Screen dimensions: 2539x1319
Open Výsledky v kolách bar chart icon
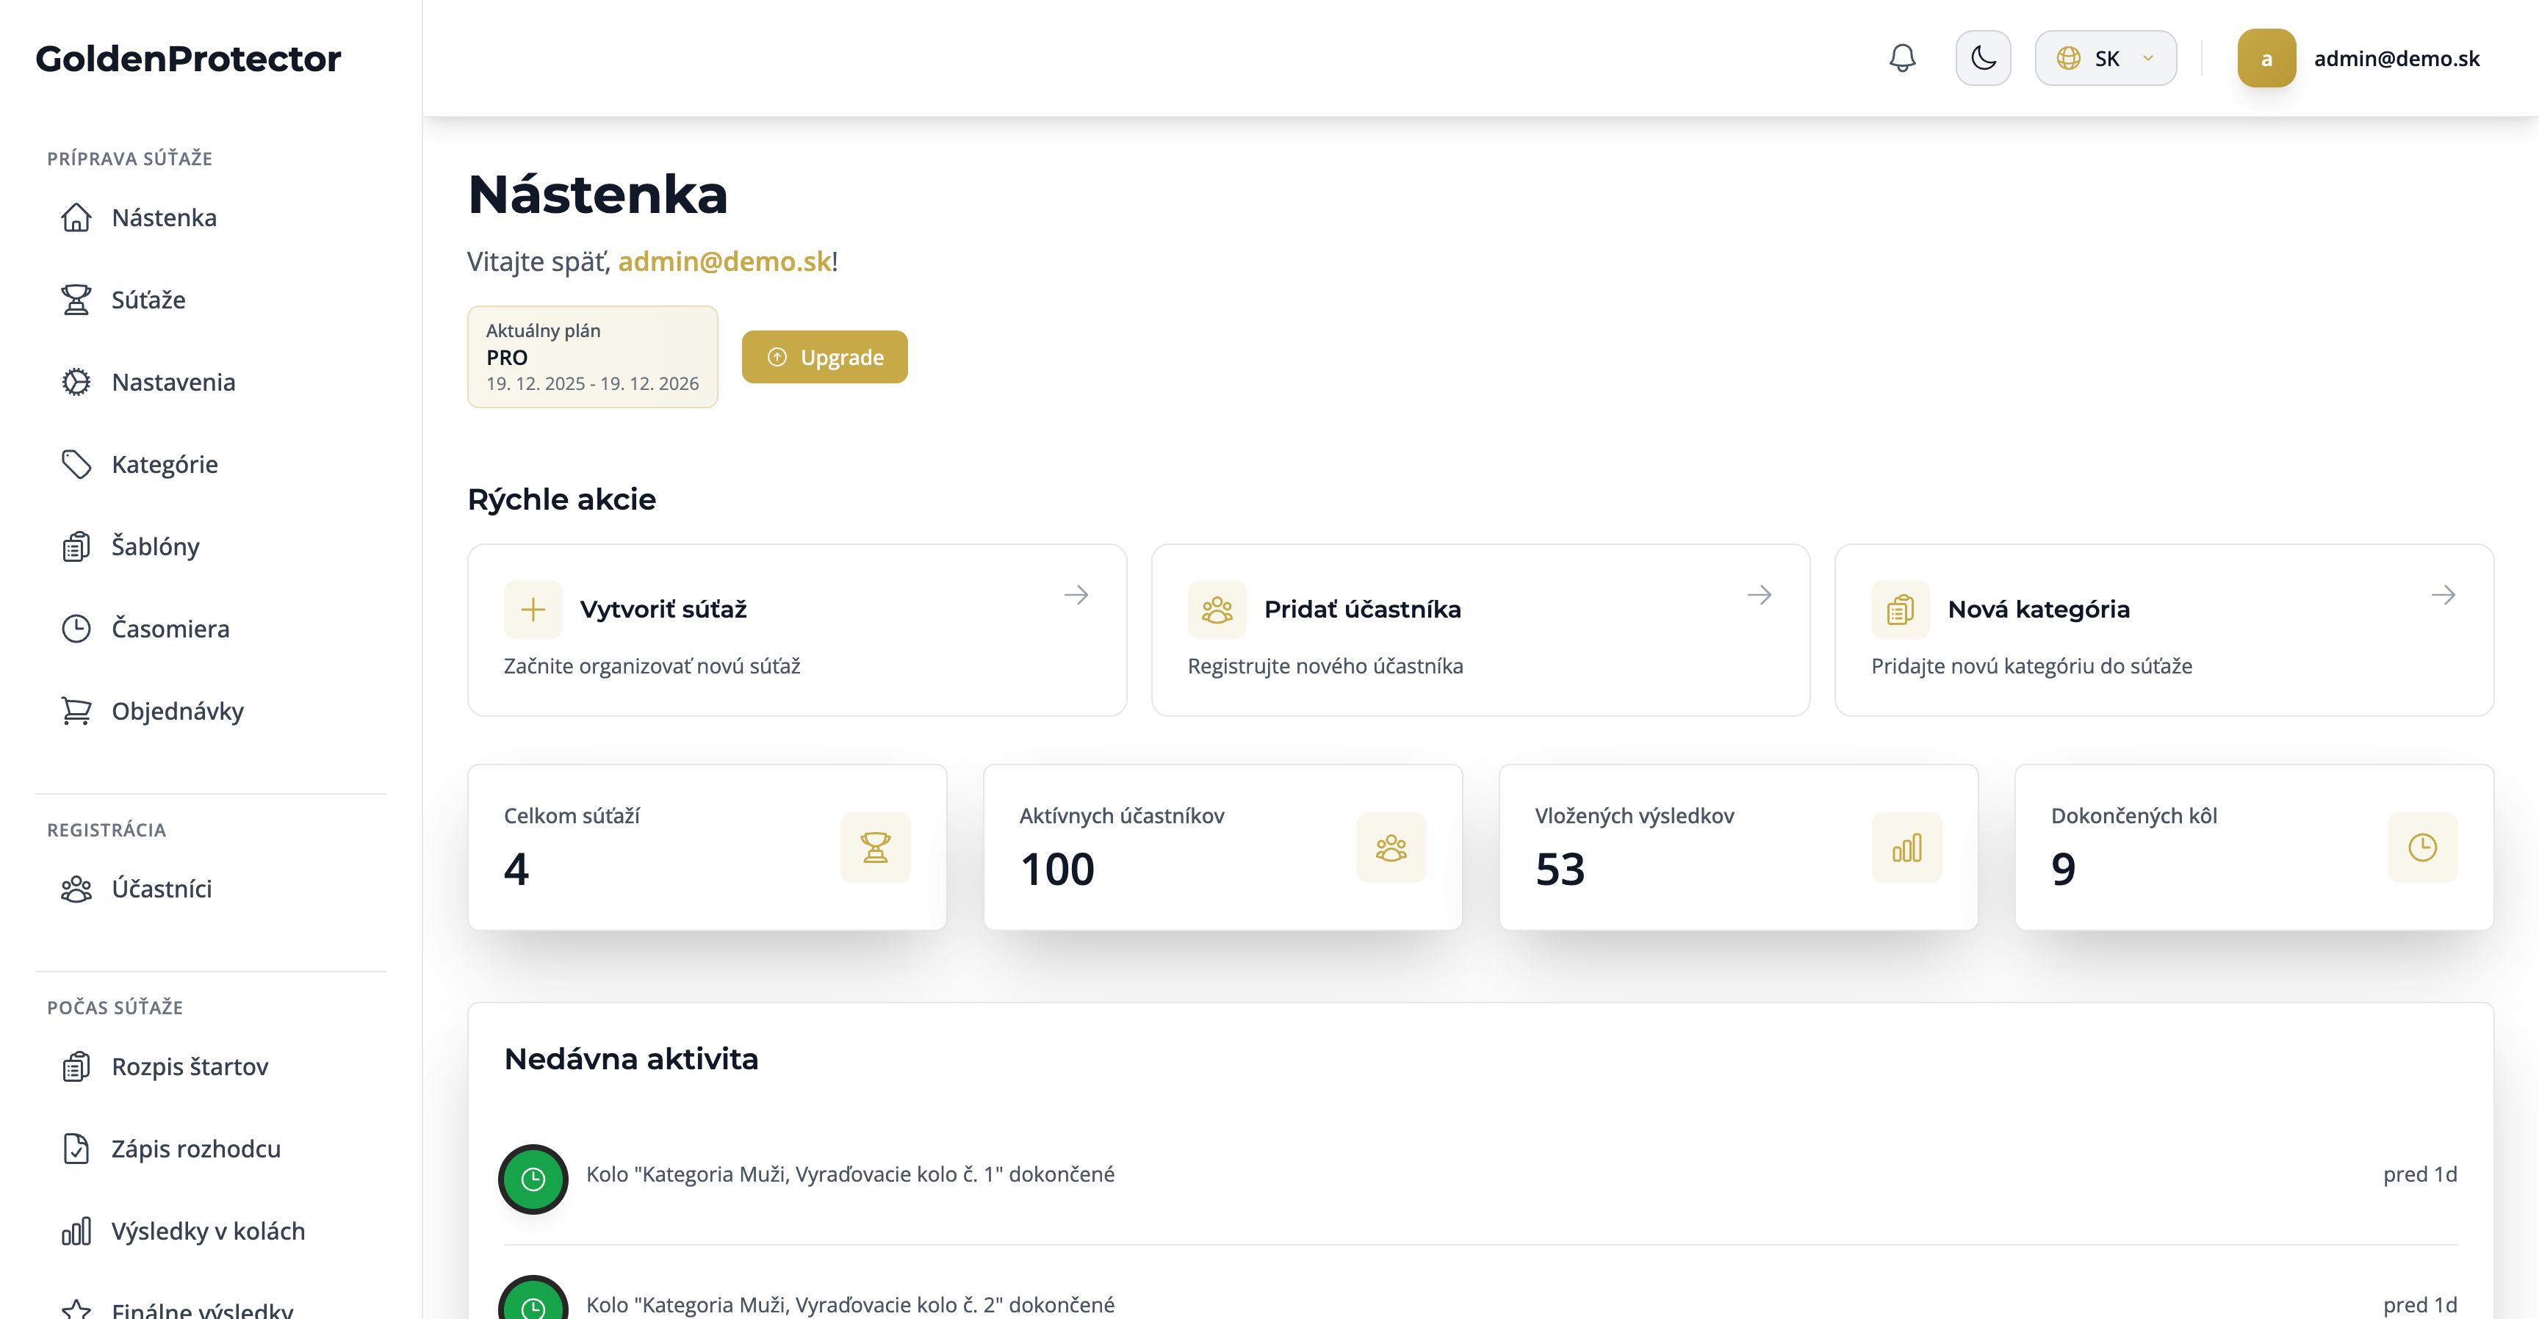pos(76,1232)
